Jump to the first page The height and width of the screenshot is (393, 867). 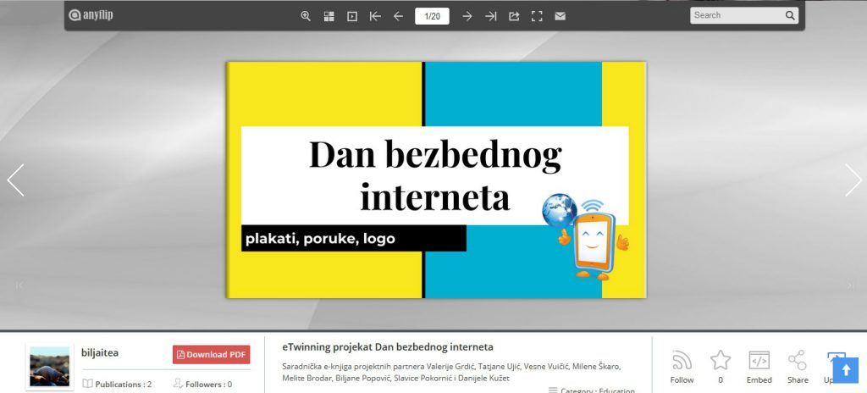[x=375, y=16]
